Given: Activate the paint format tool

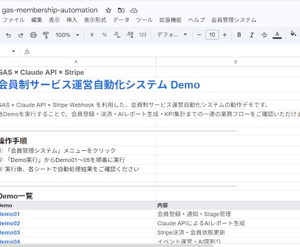Looking at the screenshot, I should click(x=46, y=35).
